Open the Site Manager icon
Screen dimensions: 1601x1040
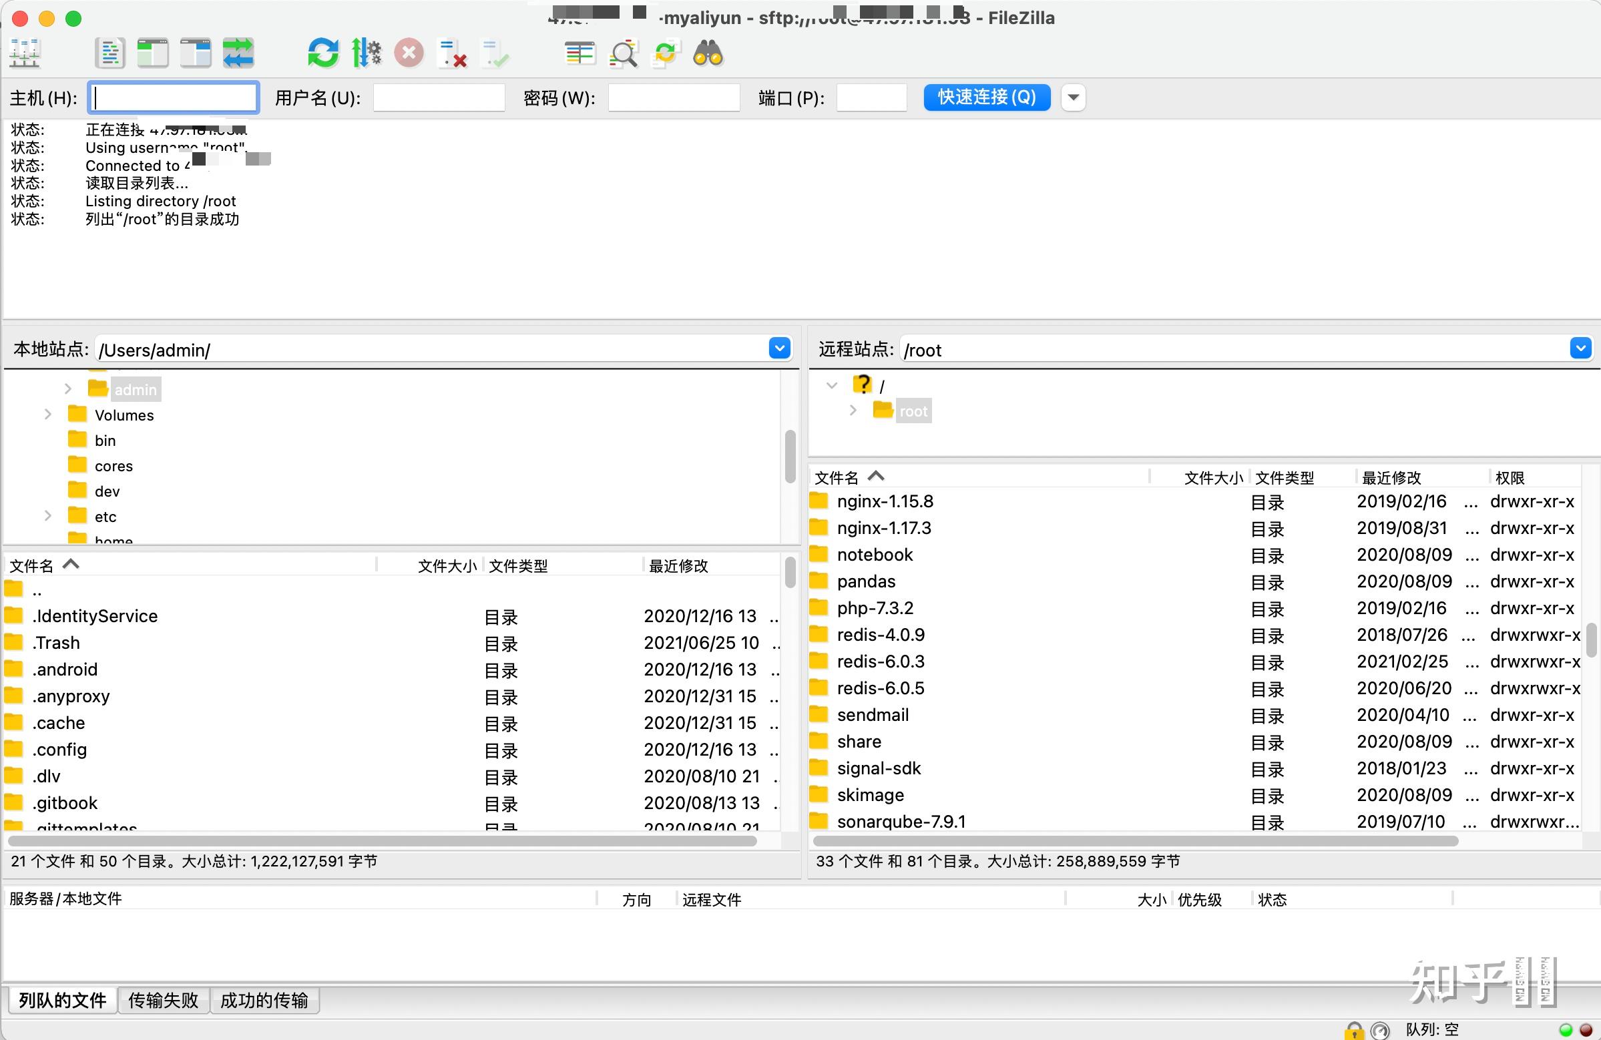25,53
